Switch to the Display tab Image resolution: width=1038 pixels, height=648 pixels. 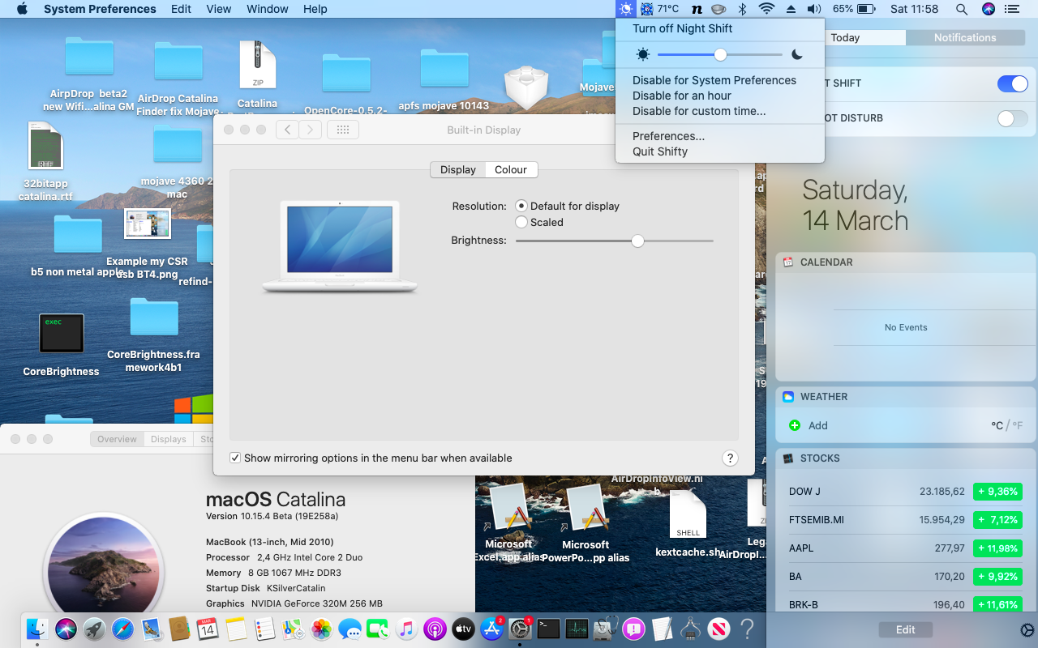coord(458,169)
